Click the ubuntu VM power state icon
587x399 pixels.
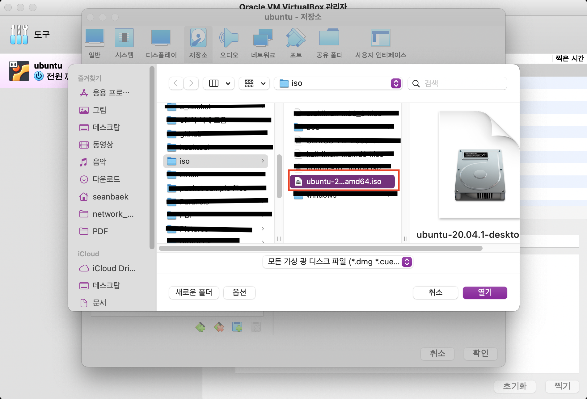coord(39,76)
